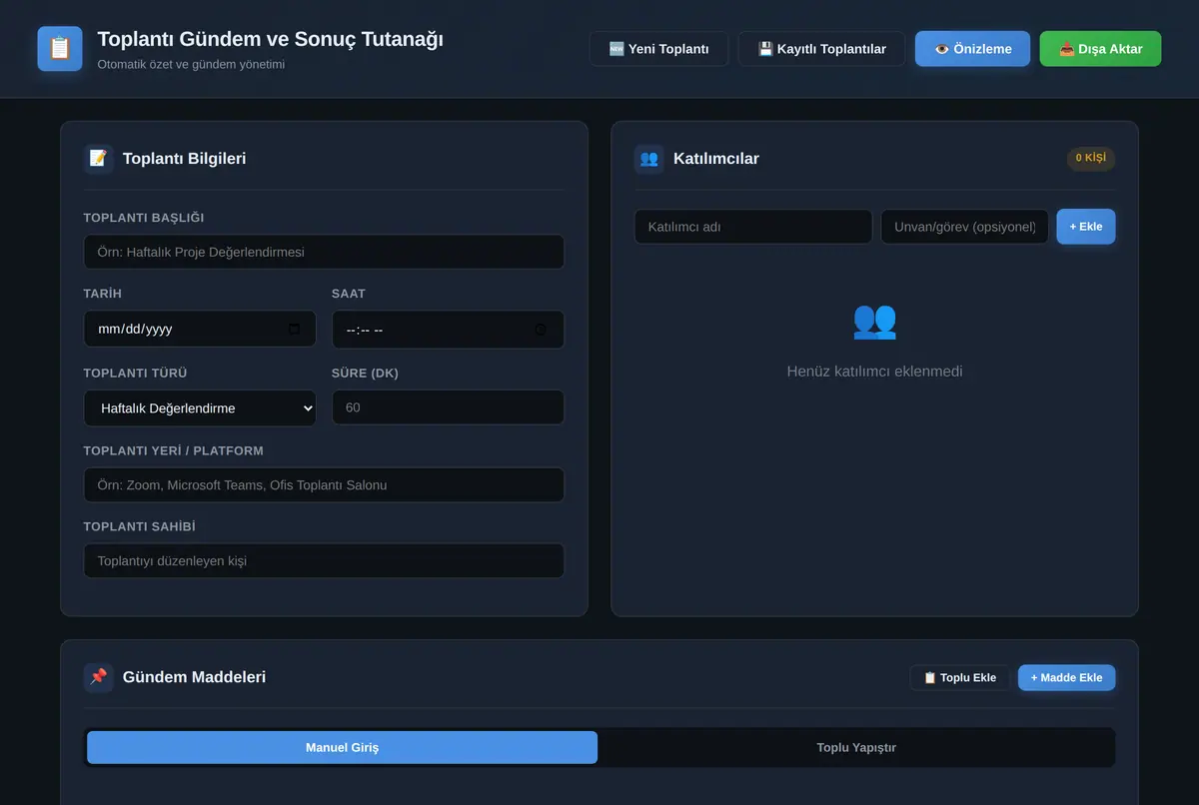Click the clipboard app logo icon

[x=60, y=49]
